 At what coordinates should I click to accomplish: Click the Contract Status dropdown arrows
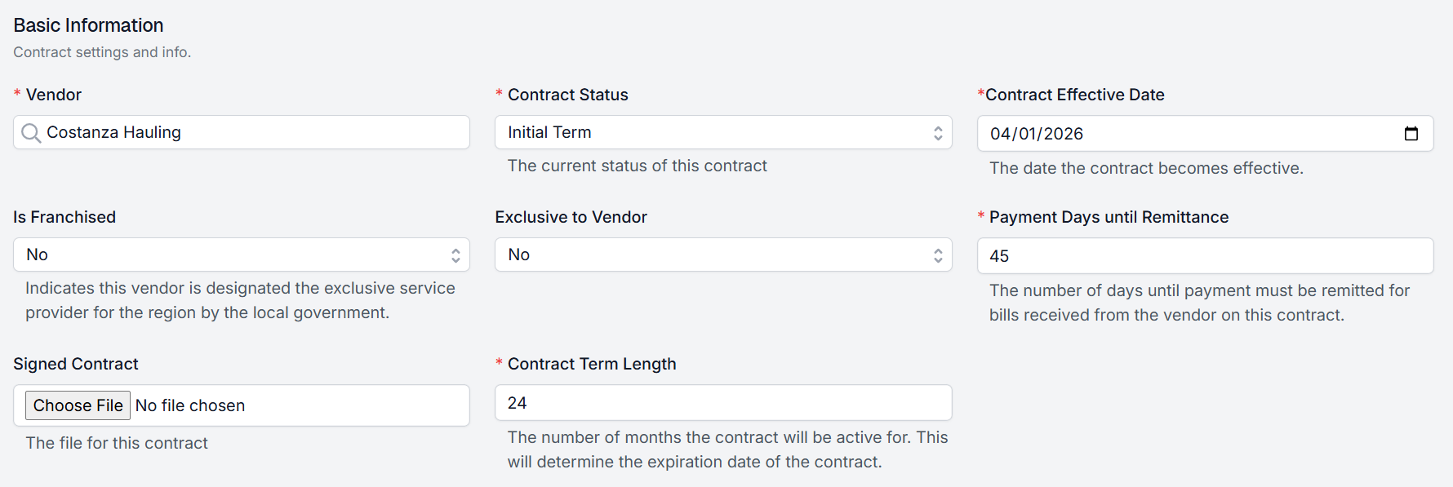(938, 133)
